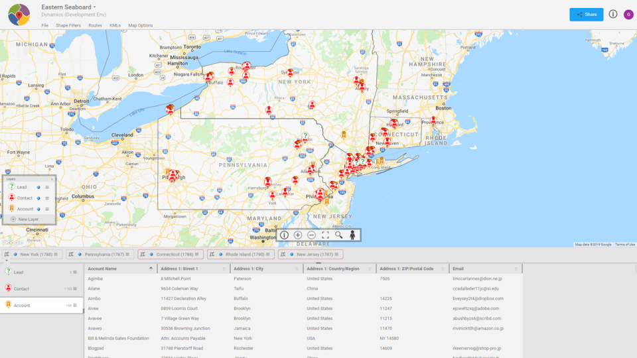Toggle Lead layer visibility dot in Layers panel
The image size is (637, 358).
pyautogui.click(x=38, y=188)
